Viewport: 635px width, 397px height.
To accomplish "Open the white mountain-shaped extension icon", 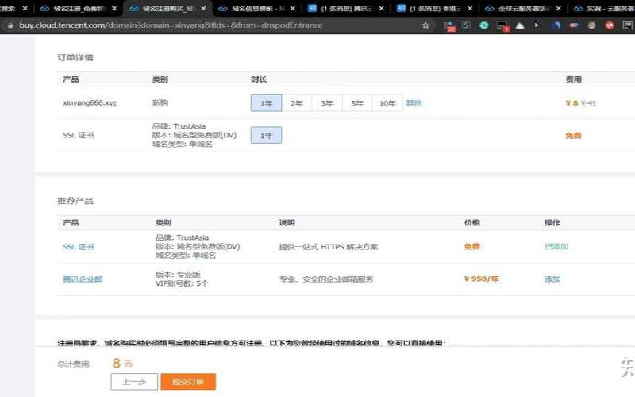I will [x=520, y=25].
